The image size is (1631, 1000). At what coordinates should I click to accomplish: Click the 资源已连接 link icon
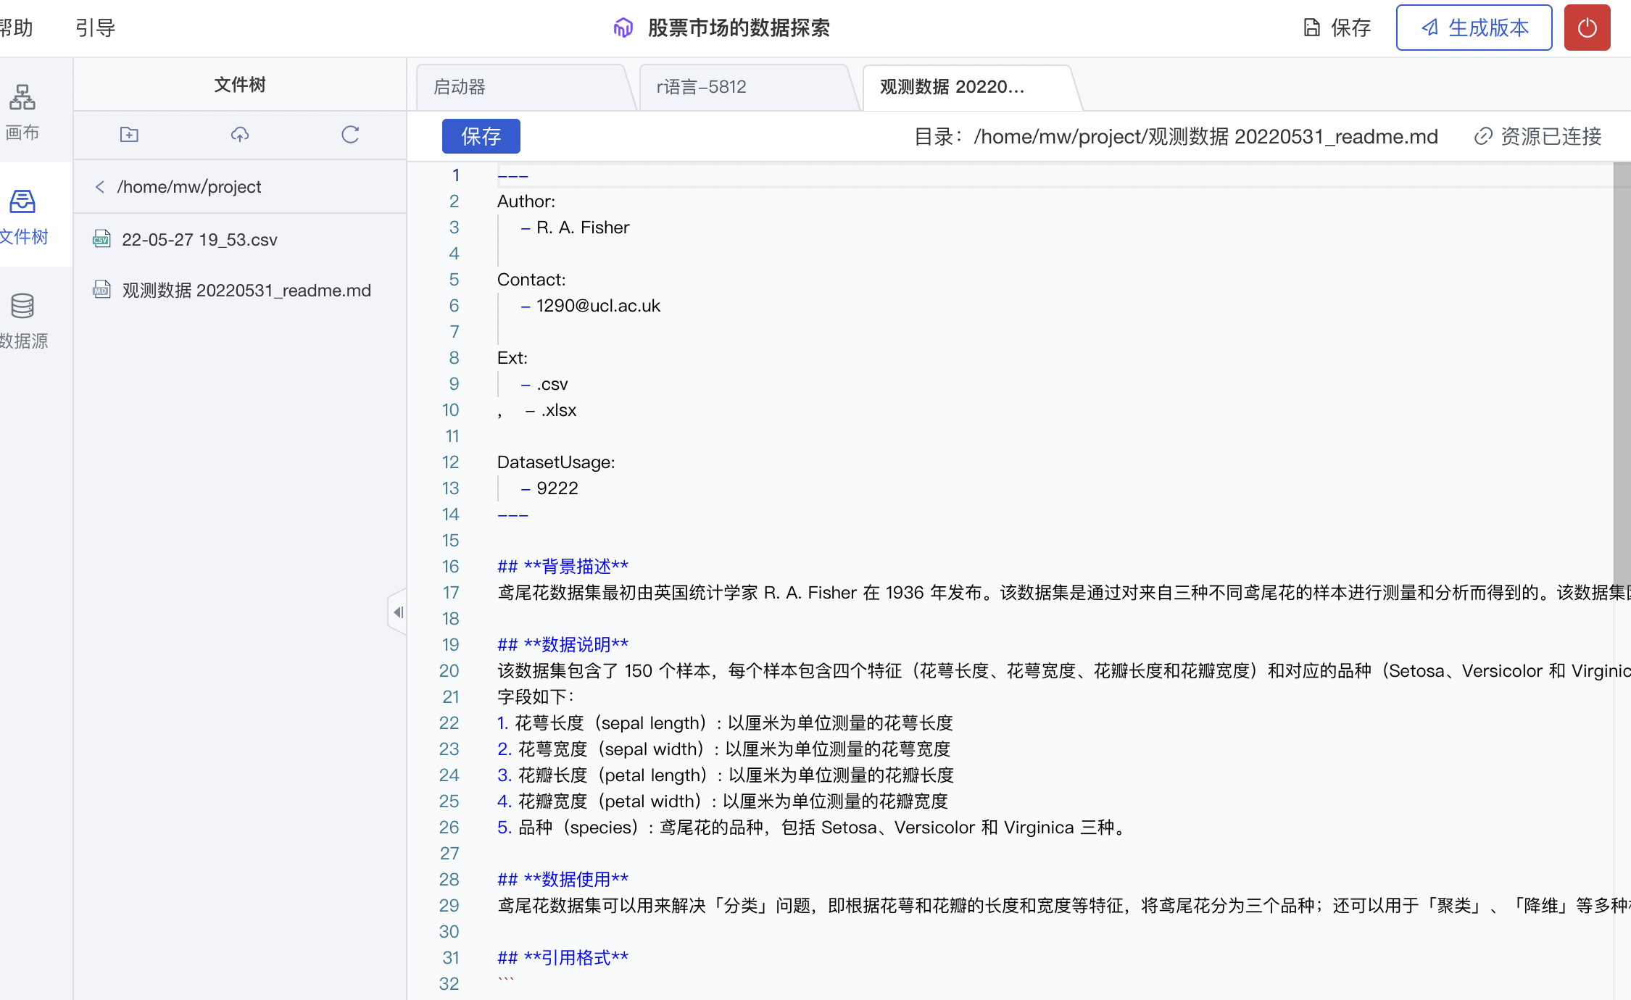(1483, 136)
